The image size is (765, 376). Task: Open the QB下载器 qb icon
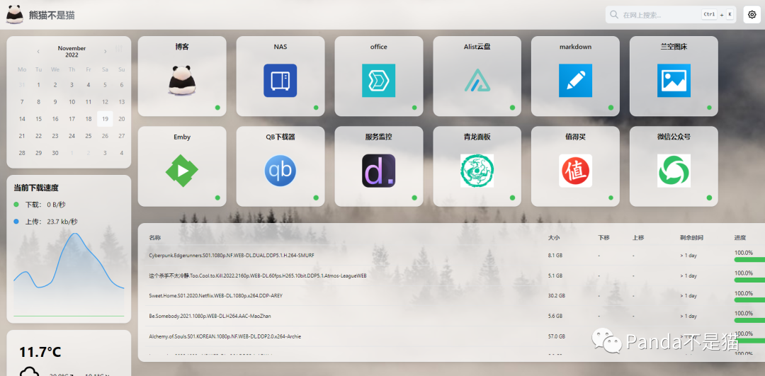click(280, 171)
